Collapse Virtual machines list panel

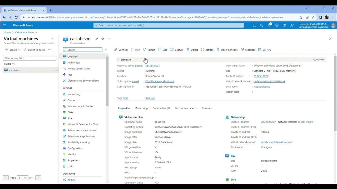click(52, 39)
